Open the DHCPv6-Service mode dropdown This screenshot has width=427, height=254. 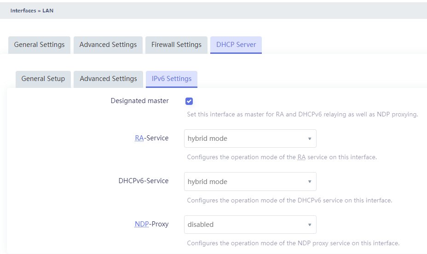[x=250, y=182]
